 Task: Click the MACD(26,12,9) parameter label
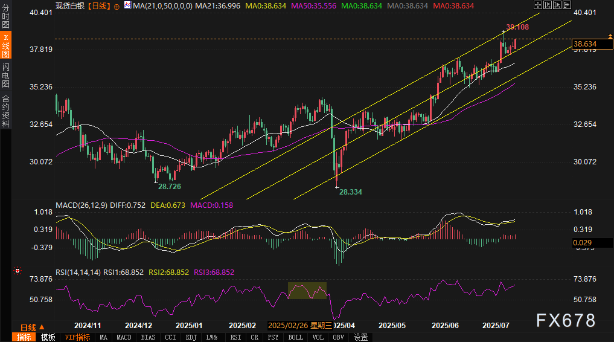(82, 205)
